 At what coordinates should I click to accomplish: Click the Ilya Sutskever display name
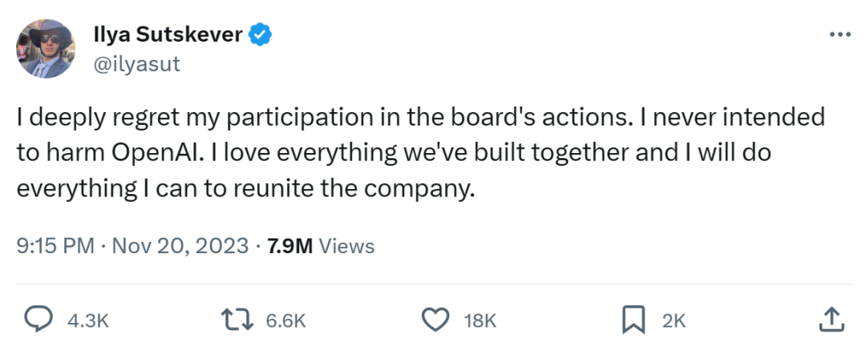(x=168, y=34)
